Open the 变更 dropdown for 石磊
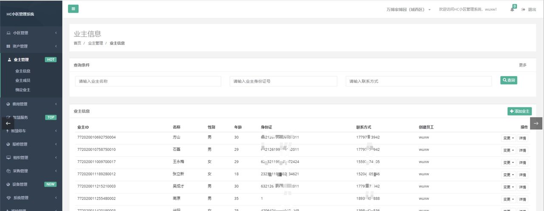Image resolution: width=544 pixels, height=211 pixels. tap(508, 150)
